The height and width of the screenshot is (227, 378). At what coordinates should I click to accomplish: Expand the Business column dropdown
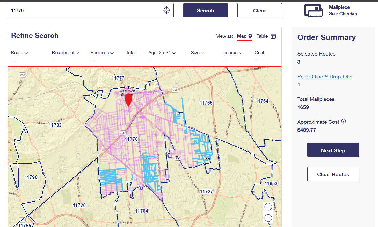click(102, 53)
